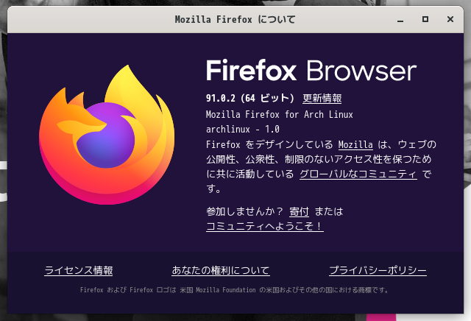Open the グローバルなコミュニティ link

pyautogui.click(x=358, y=174)
